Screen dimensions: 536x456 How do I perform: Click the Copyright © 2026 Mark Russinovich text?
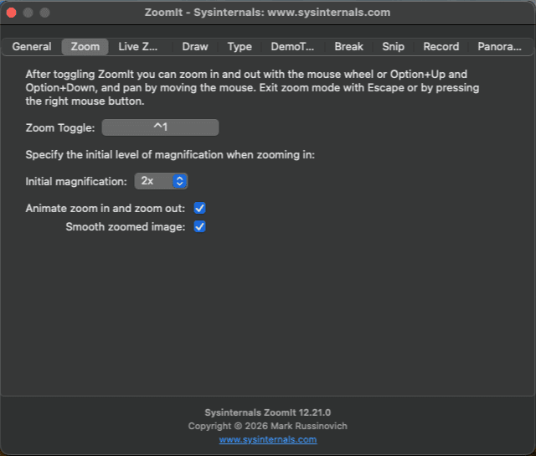coord(268,426)
